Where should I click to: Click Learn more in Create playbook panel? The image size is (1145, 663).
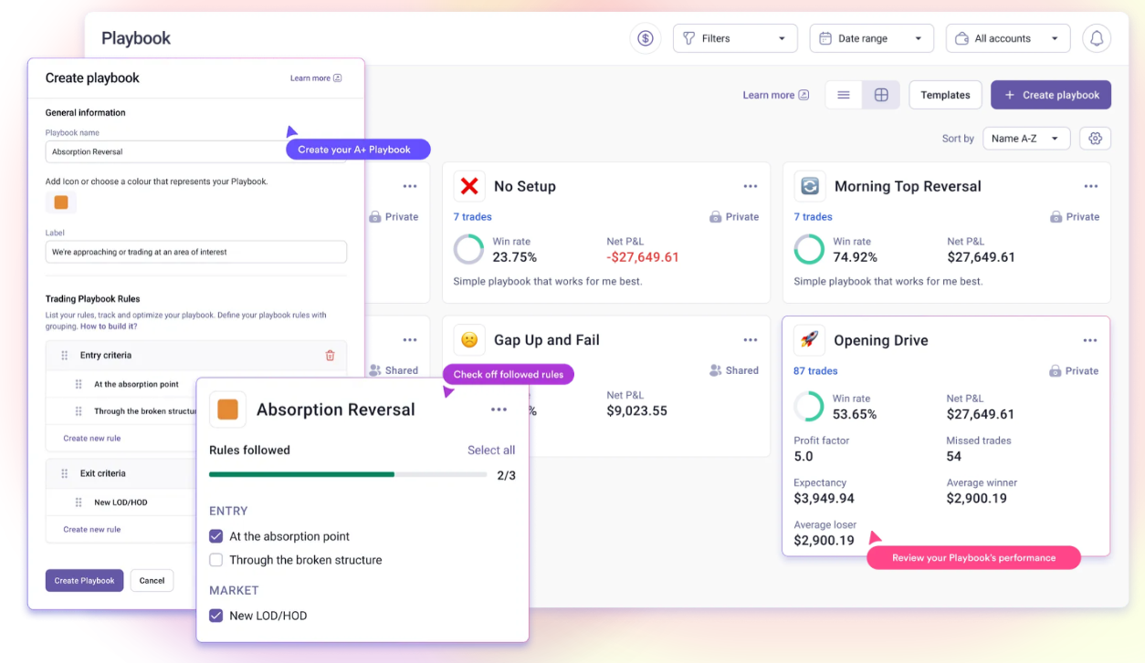coord(316,78)
